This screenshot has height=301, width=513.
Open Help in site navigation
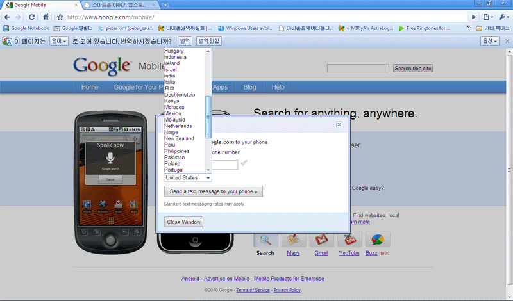pos(278,87)
